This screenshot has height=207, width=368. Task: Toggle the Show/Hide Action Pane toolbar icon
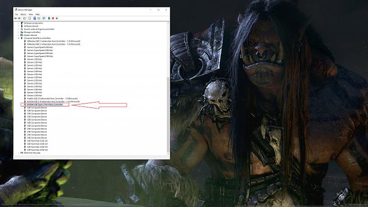pos(39,18)
